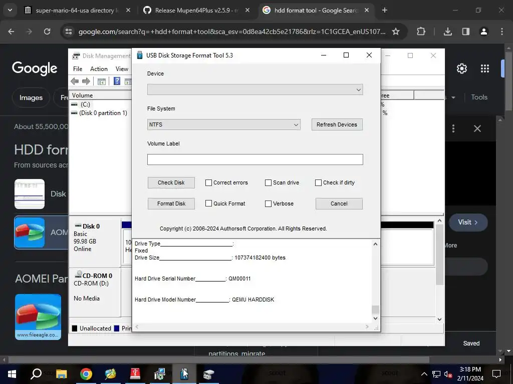
Task: Go back in the Chrome browser
Action: [11, 31]
